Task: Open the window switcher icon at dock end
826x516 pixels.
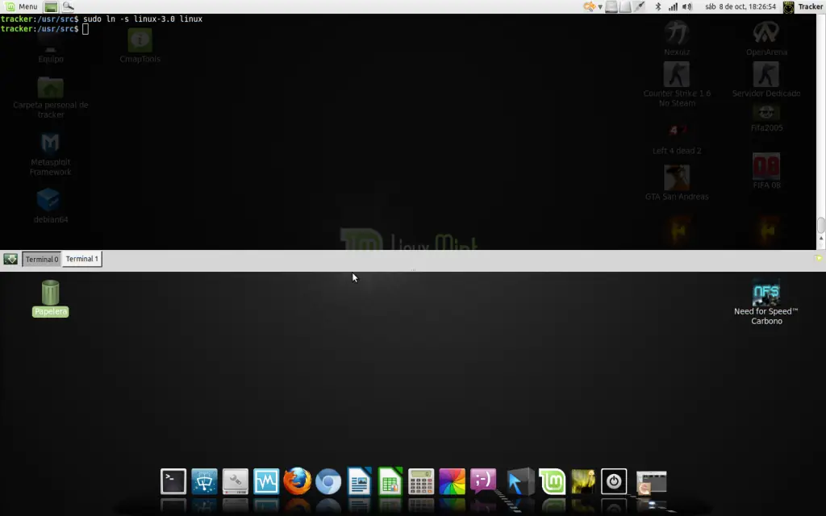Action: tap(651, 482)
